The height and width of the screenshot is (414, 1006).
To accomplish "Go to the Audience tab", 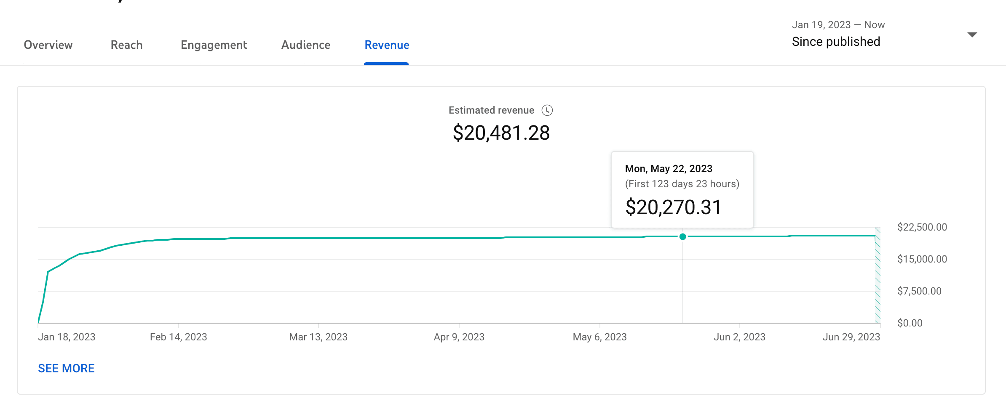I will tap(305, 45).
